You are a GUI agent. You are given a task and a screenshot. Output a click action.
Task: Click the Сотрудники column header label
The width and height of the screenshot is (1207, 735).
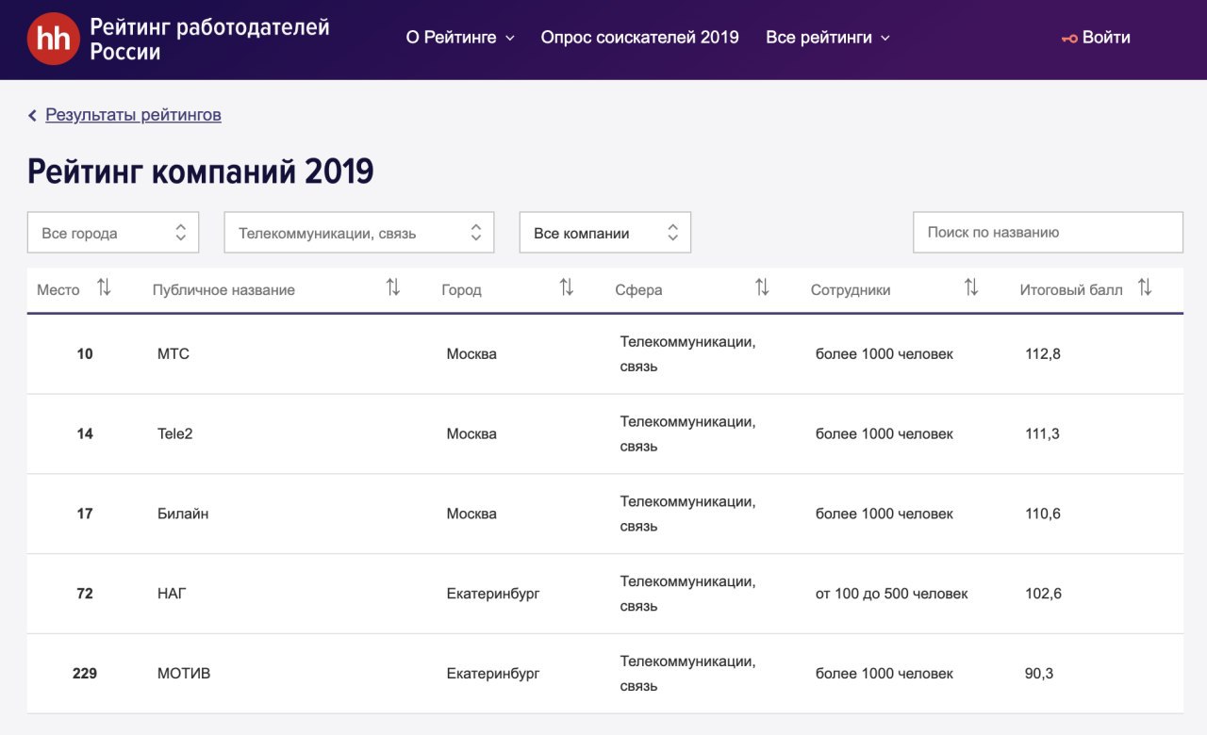coord(851,290)
